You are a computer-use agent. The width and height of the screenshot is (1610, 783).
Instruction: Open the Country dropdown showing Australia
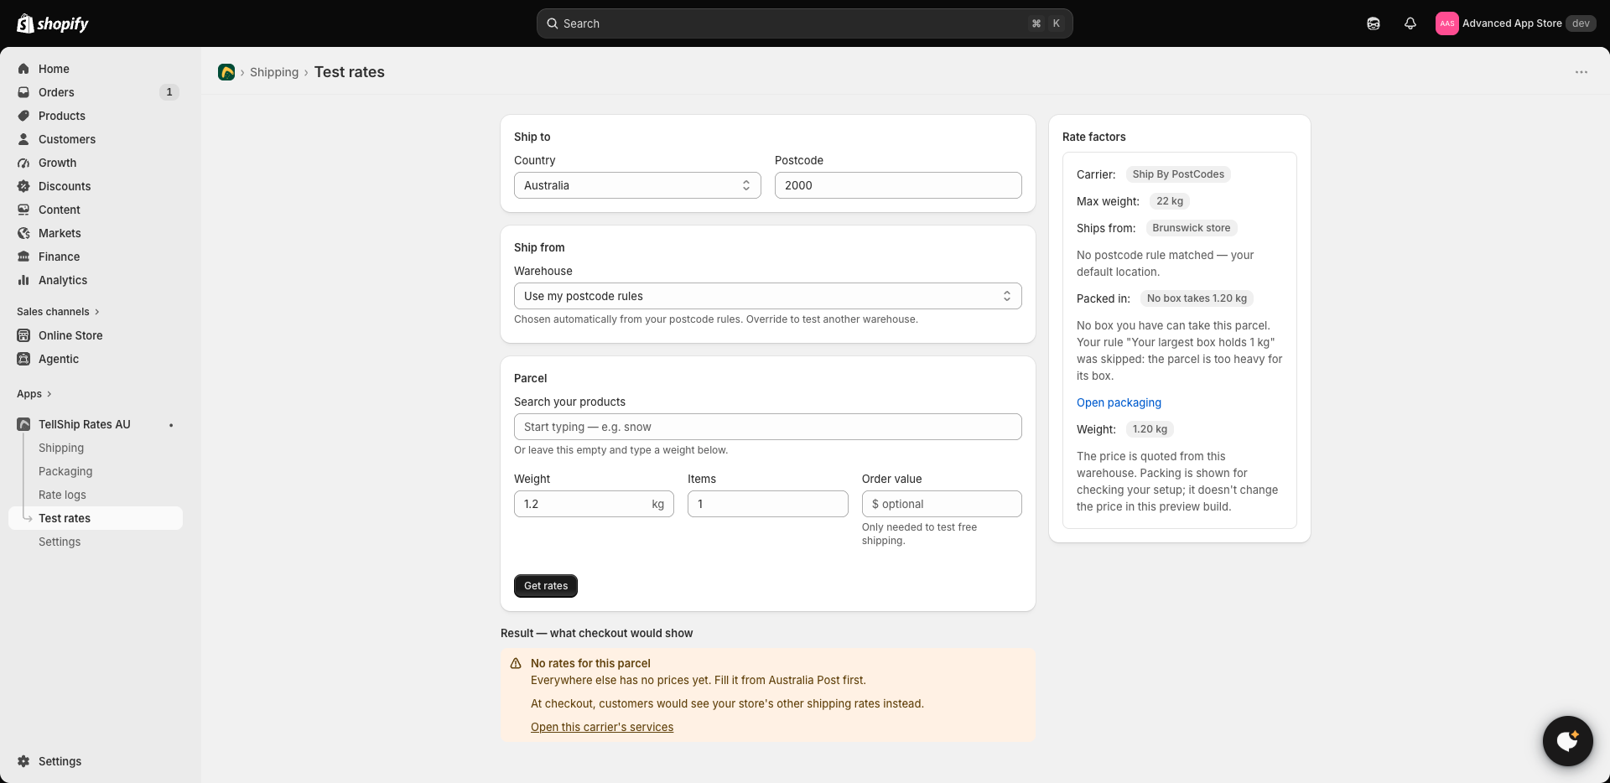[637, 185]
